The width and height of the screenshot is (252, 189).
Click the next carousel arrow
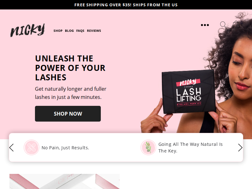pyautogui.click(x=240, y=147)
